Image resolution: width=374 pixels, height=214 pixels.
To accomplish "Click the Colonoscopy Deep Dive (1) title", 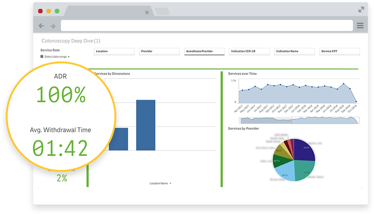I will point(71,41).
